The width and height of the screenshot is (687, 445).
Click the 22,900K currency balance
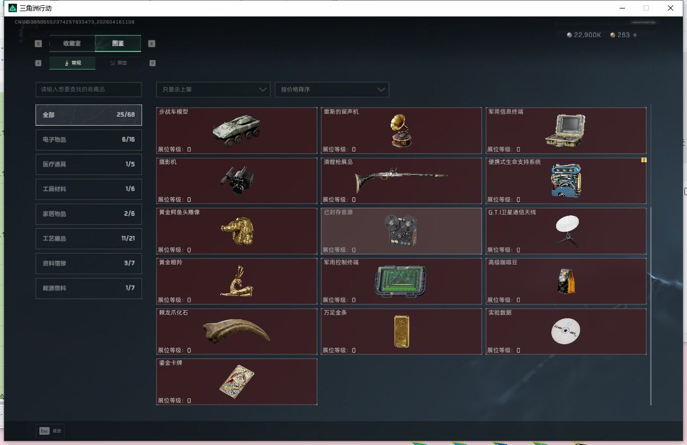coord(587,35)
